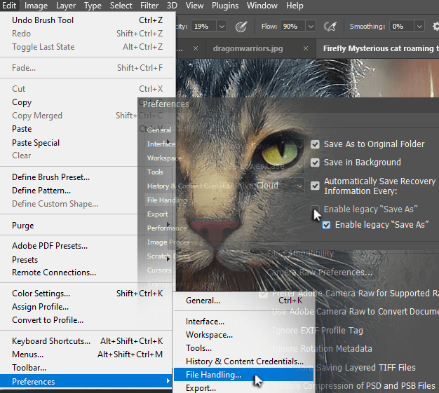Choose Export in Preferences submenu
439x393 pixels.
[x=243, y=388]
